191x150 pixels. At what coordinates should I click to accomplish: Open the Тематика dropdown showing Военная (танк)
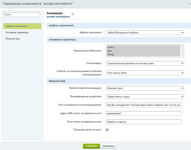point(145,88)
